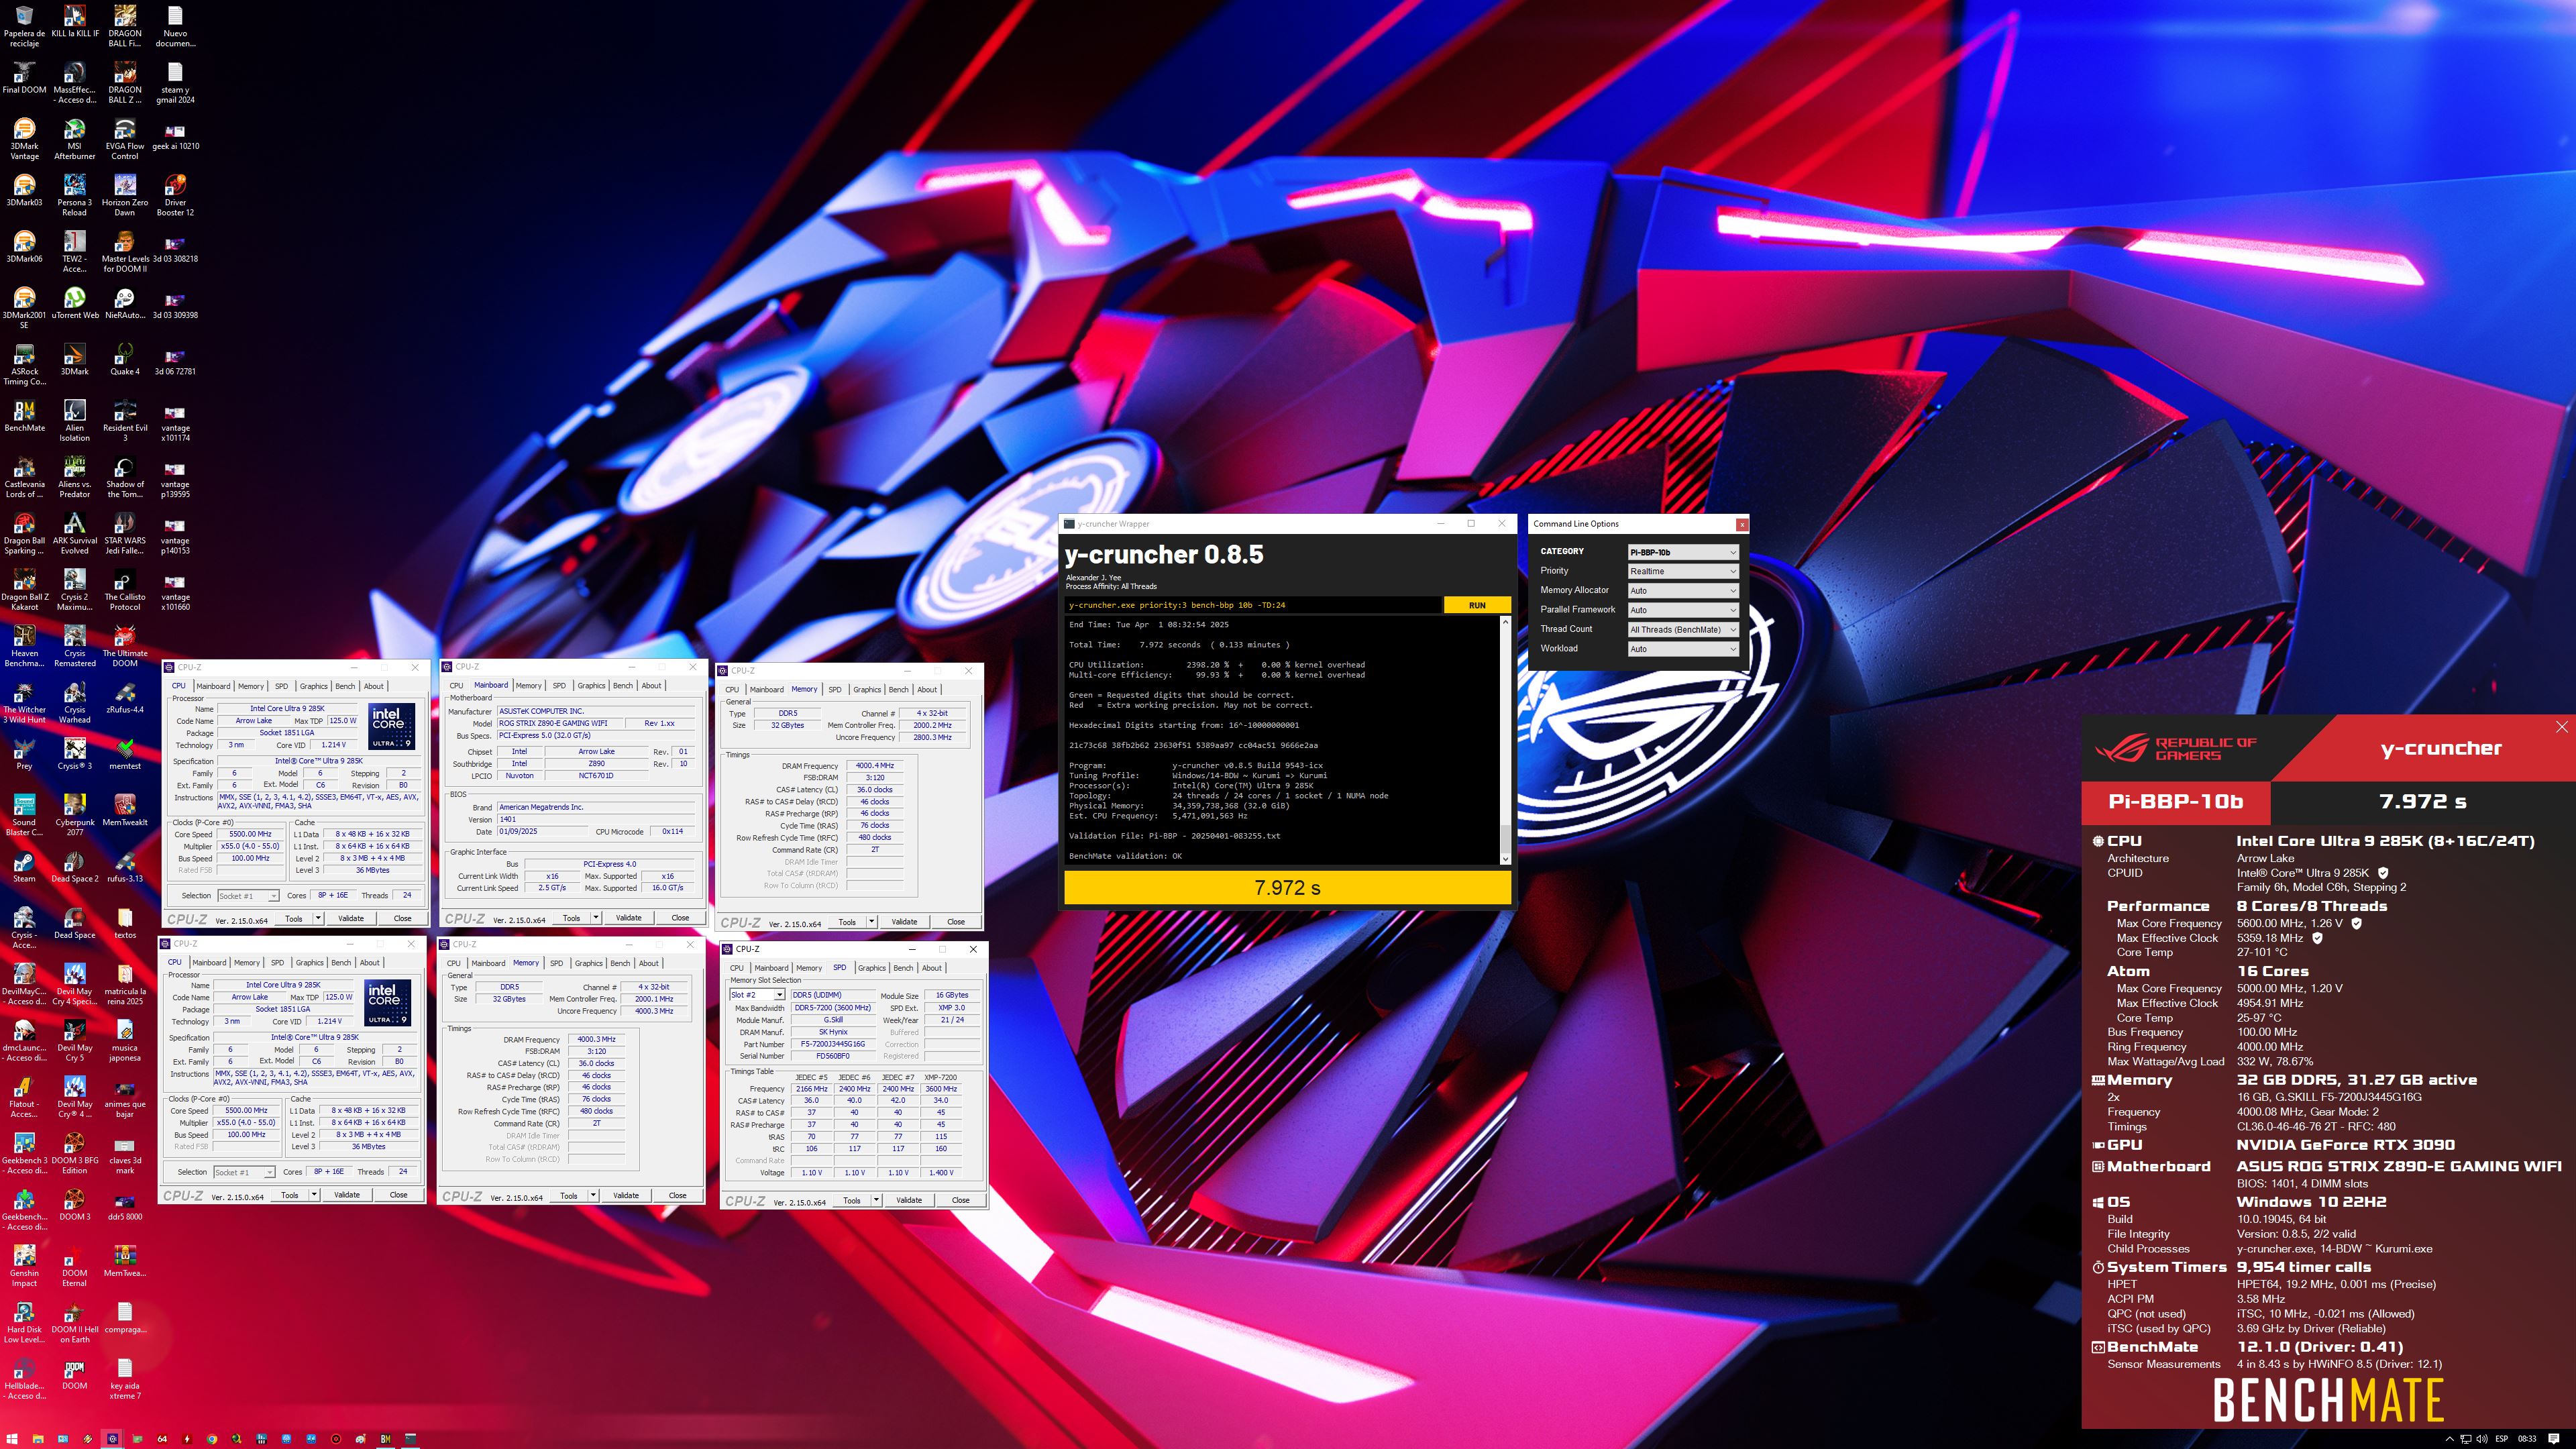
Task: Click the 7.972 s yellow result bar
Action: tap(1287, 887)
